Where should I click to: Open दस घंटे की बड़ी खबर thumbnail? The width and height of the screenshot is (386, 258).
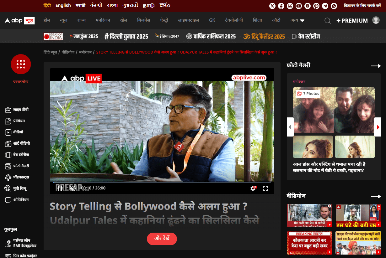[358, 216]
